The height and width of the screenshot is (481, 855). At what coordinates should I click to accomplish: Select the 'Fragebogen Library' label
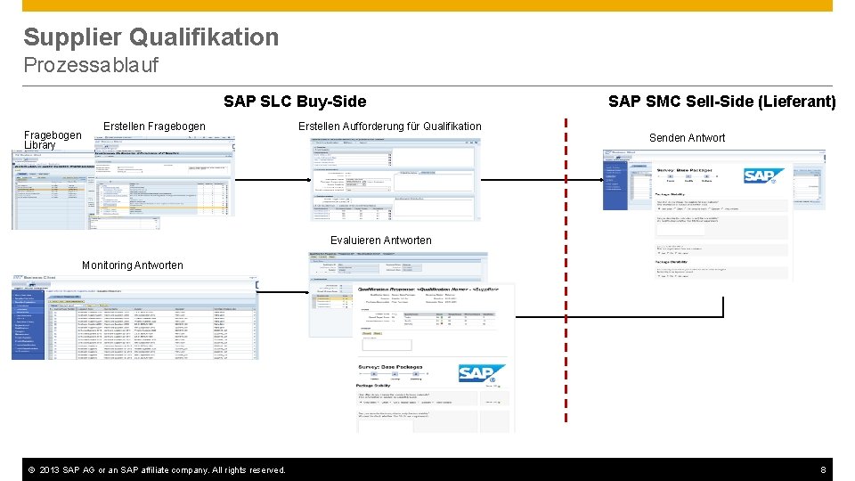(x=53, y=140)
